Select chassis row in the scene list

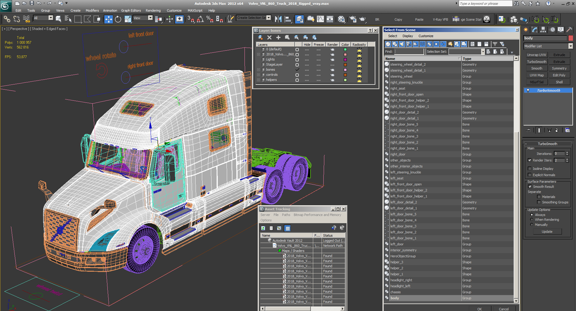click(x=449, y=292)
